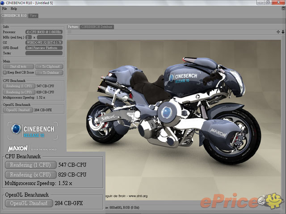286x214 pixels.
Task: Open the File menu
Action: [x=4, y=8]
